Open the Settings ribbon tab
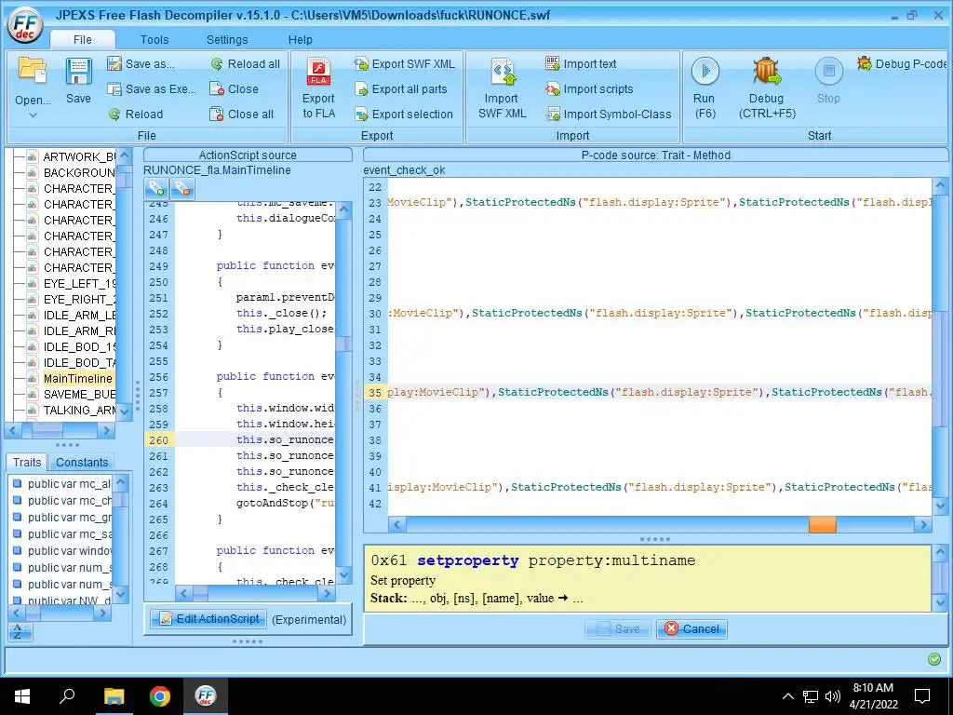 [227, 39]
